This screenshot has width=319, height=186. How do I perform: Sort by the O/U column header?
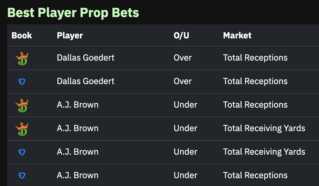(181, 35)
